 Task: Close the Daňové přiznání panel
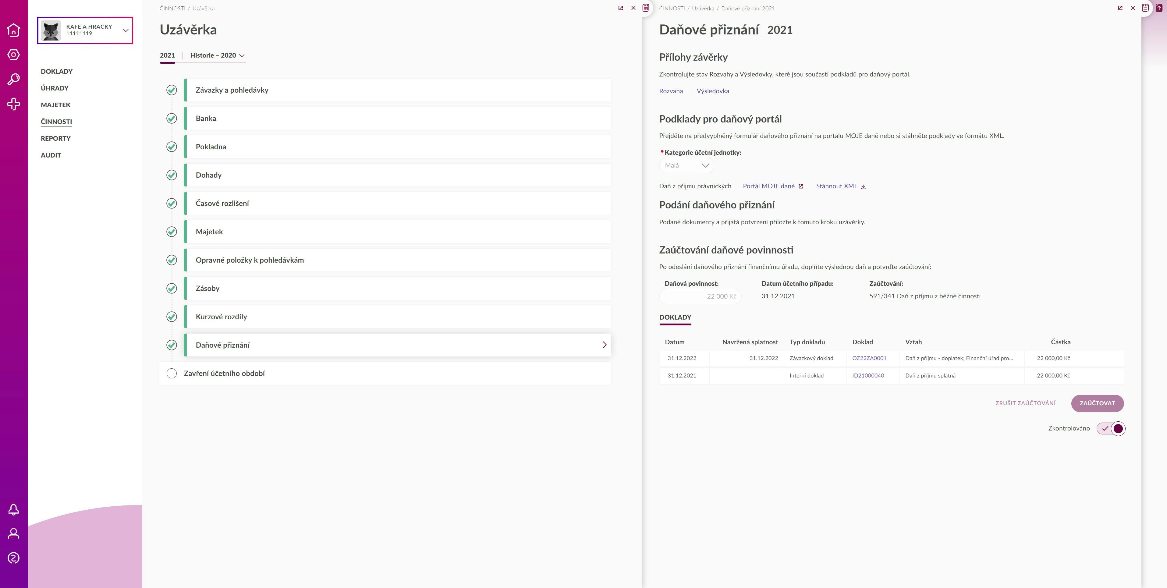1133,8
